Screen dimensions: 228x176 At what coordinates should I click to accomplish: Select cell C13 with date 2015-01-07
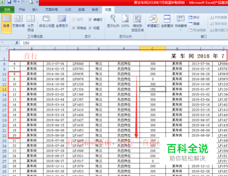click(55, 89)
